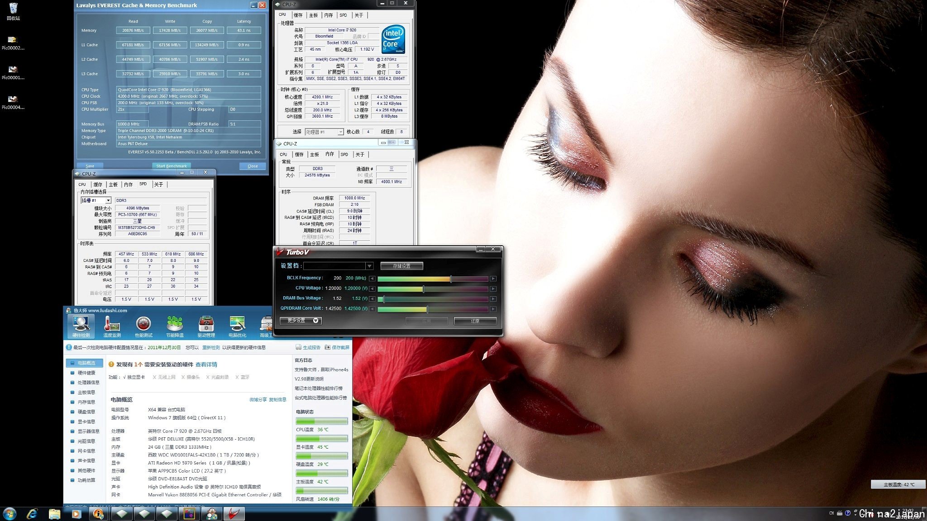Screen dimensions: 927x521
Task: Select 内存信息 in the Ludashi sidebar
Action: click(x=86, y=402)
